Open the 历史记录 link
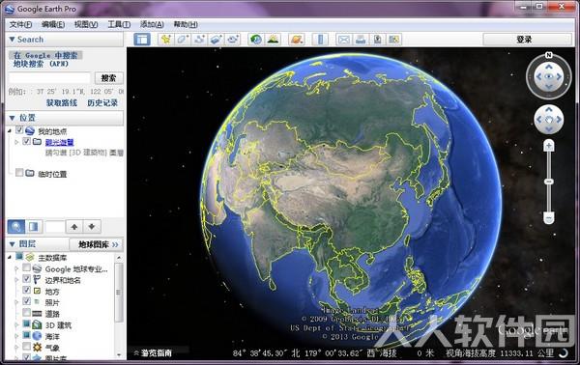Screen dimensions: 580x365 pyautogui.click(x=102, y=102)
